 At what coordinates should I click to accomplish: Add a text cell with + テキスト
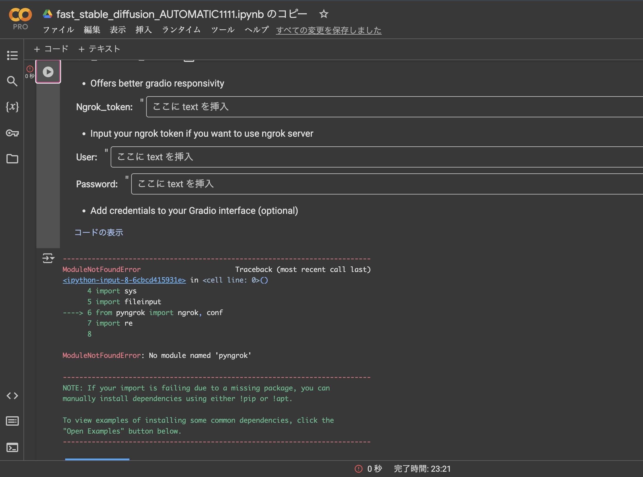[99, 49]
